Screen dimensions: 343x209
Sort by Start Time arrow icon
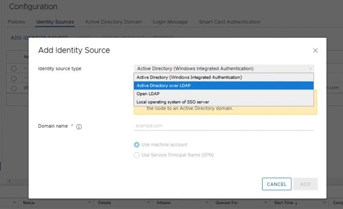pos(296,203)
